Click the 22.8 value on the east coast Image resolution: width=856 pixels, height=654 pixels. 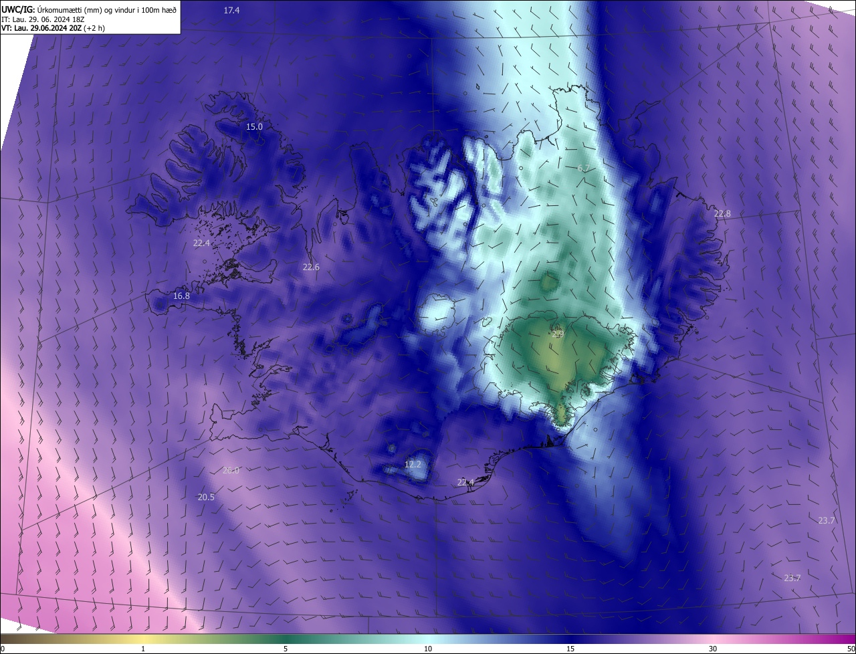point(722,214)
